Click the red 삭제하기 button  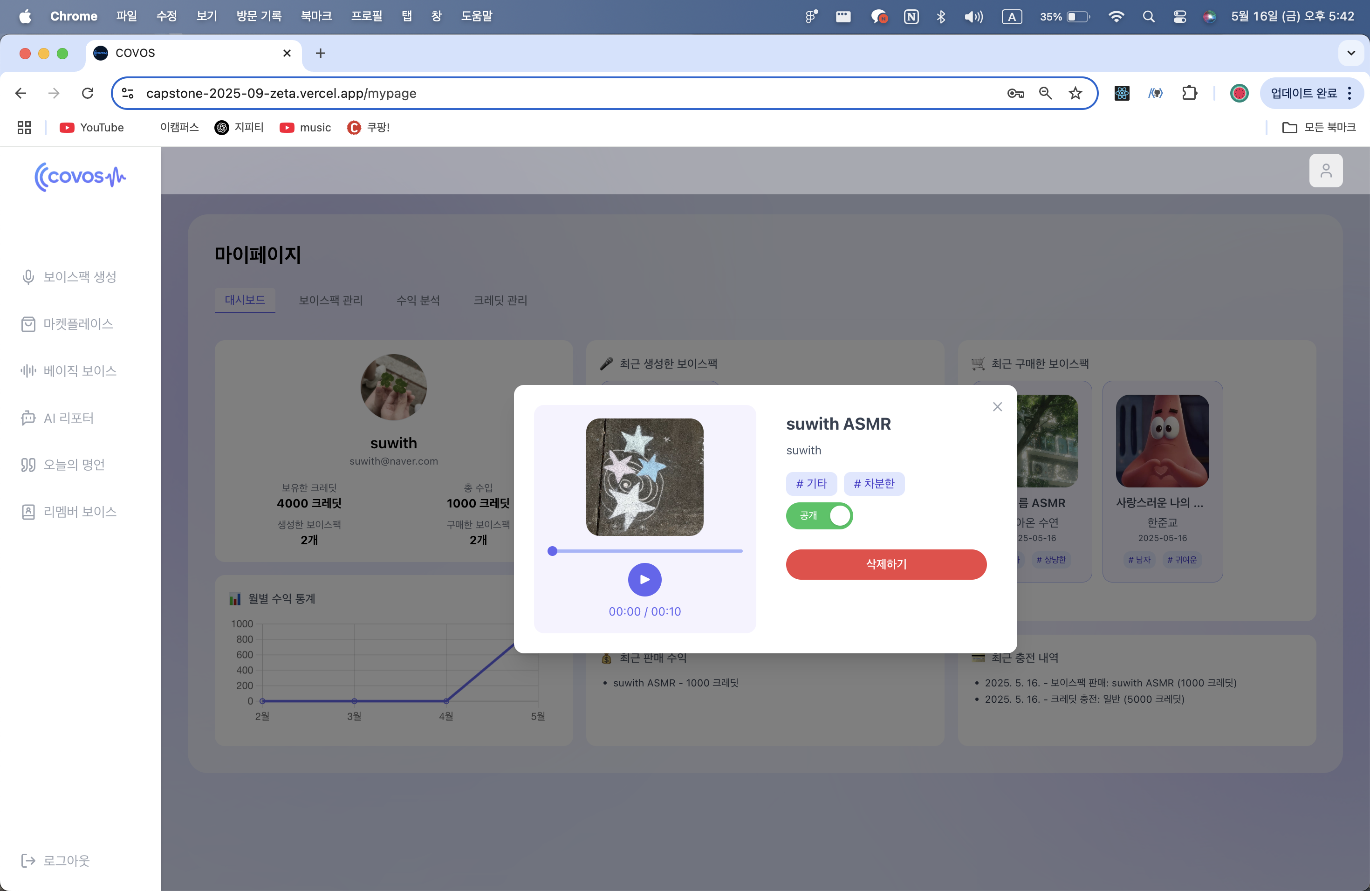coord(886,564)
